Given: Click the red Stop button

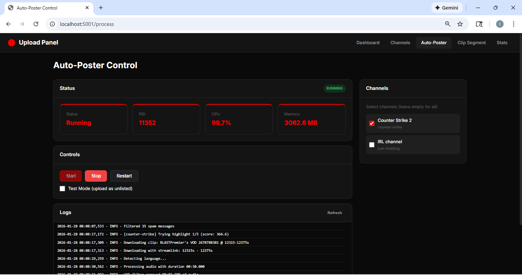Looking at the screenshot, I should point(96,176).
